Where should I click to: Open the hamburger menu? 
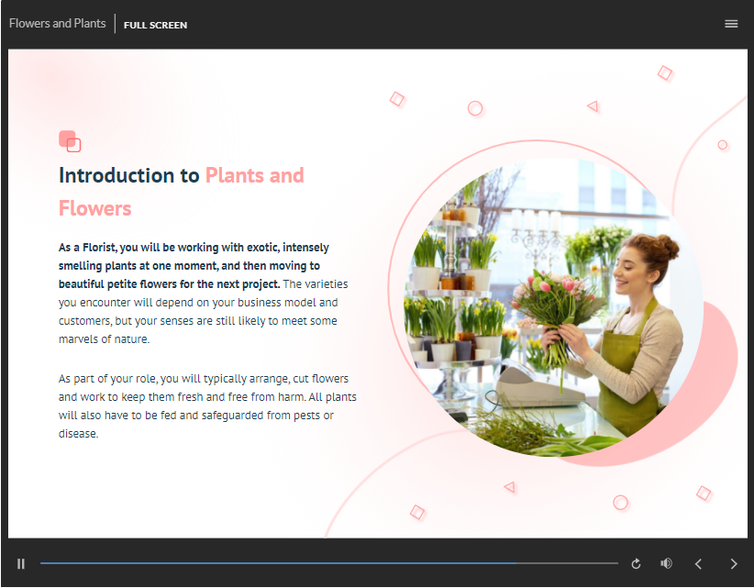[x=731, y=24]
